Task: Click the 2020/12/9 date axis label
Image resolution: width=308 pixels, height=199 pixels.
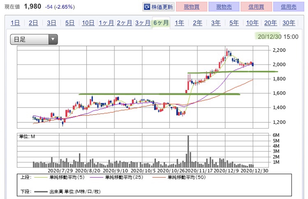Action: pos(226,171)
